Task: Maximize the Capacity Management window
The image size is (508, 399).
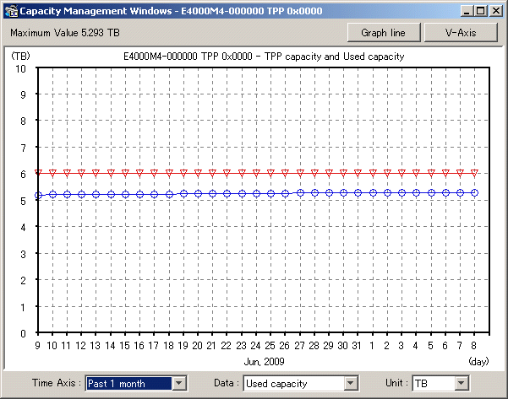Action: tap(481, 11)
